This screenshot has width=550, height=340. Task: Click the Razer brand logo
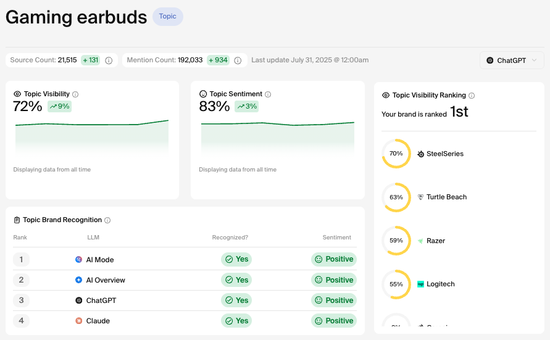(x=420, y=241)
